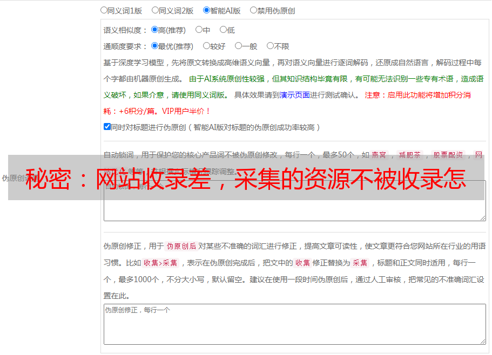This screenshot has height=355, width=492.
Task: Click the 语义相似度 label
Action: point(125,30)
